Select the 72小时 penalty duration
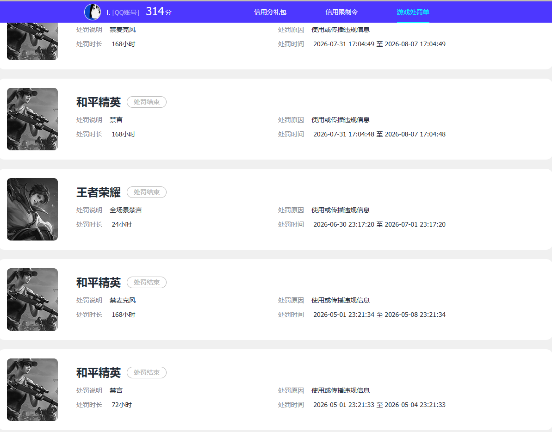This screenshot has width=552, height=432. click(x=122, y=405)
